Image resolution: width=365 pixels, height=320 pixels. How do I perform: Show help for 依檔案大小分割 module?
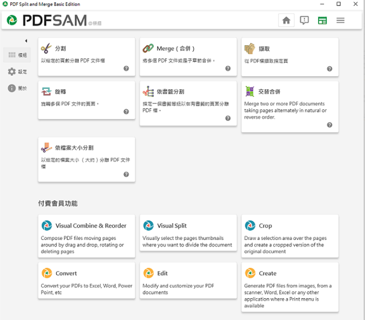click(126, 175)
